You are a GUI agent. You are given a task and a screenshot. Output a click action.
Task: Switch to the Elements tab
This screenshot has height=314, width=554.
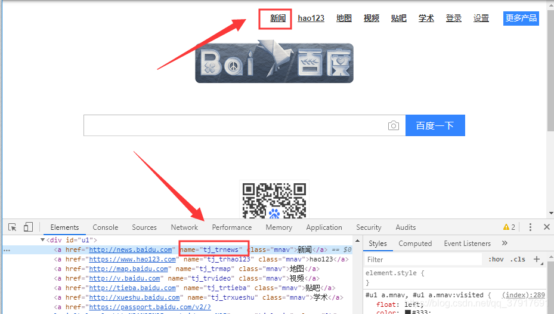pyautogui.click(x=64, y=227)
